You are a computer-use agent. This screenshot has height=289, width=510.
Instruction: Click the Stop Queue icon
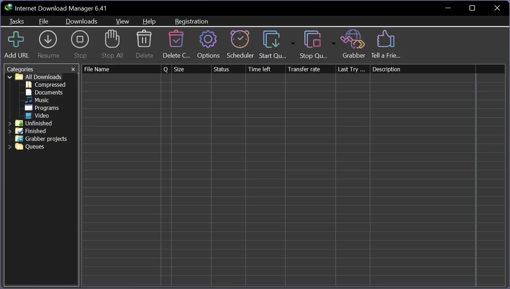pos(313,40)
